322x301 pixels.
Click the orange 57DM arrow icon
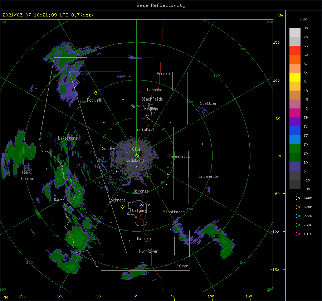(x=295, y=207)
